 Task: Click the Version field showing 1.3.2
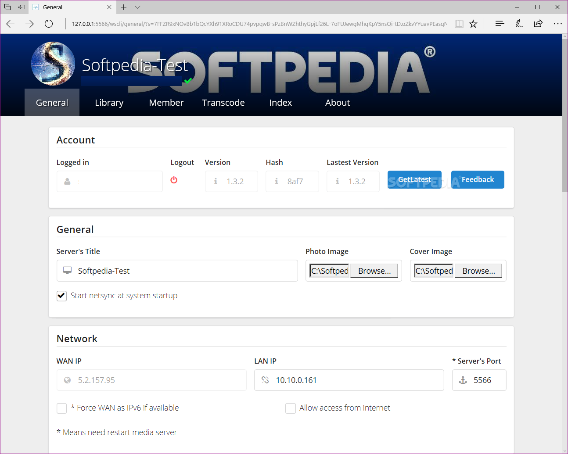click(x=231, y=181)
